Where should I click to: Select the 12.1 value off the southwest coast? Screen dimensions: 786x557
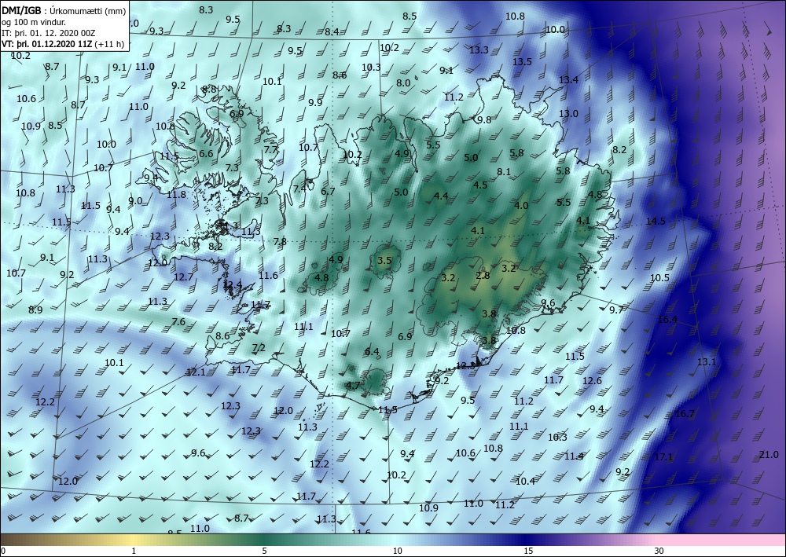click(196, 372)
